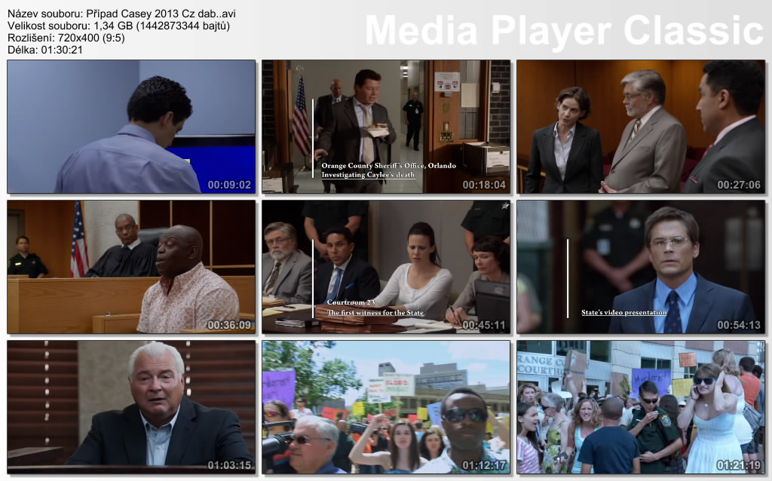Click the 'Velikost souboru: 1,34 GB' line
Viewport: 772px width, 481px height.
coord(118,26)
